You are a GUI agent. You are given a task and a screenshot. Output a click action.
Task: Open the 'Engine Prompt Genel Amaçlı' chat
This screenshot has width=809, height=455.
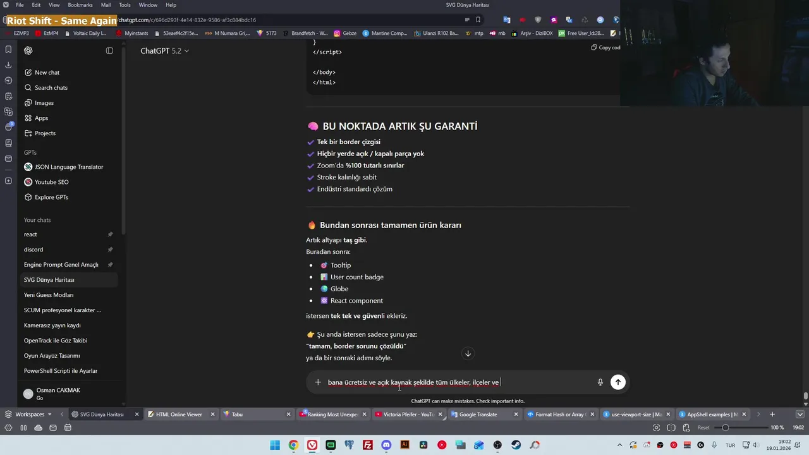(70, 265)
